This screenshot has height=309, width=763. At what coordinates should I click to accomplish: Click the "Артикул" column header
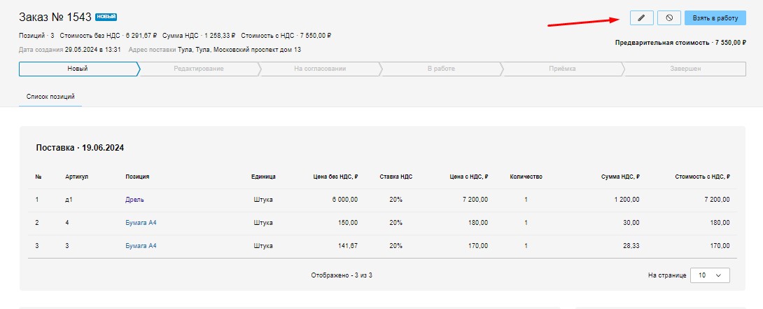point(76,177)
